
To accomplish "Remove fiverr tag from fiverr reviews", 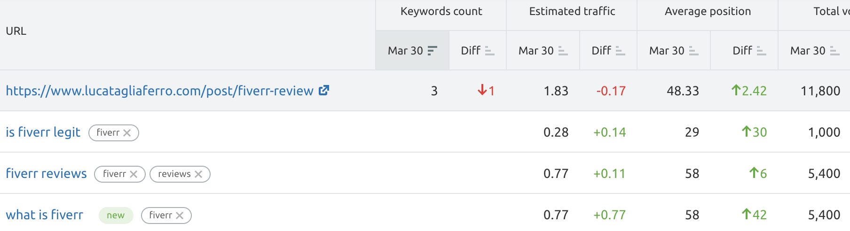I will point(134,174).
